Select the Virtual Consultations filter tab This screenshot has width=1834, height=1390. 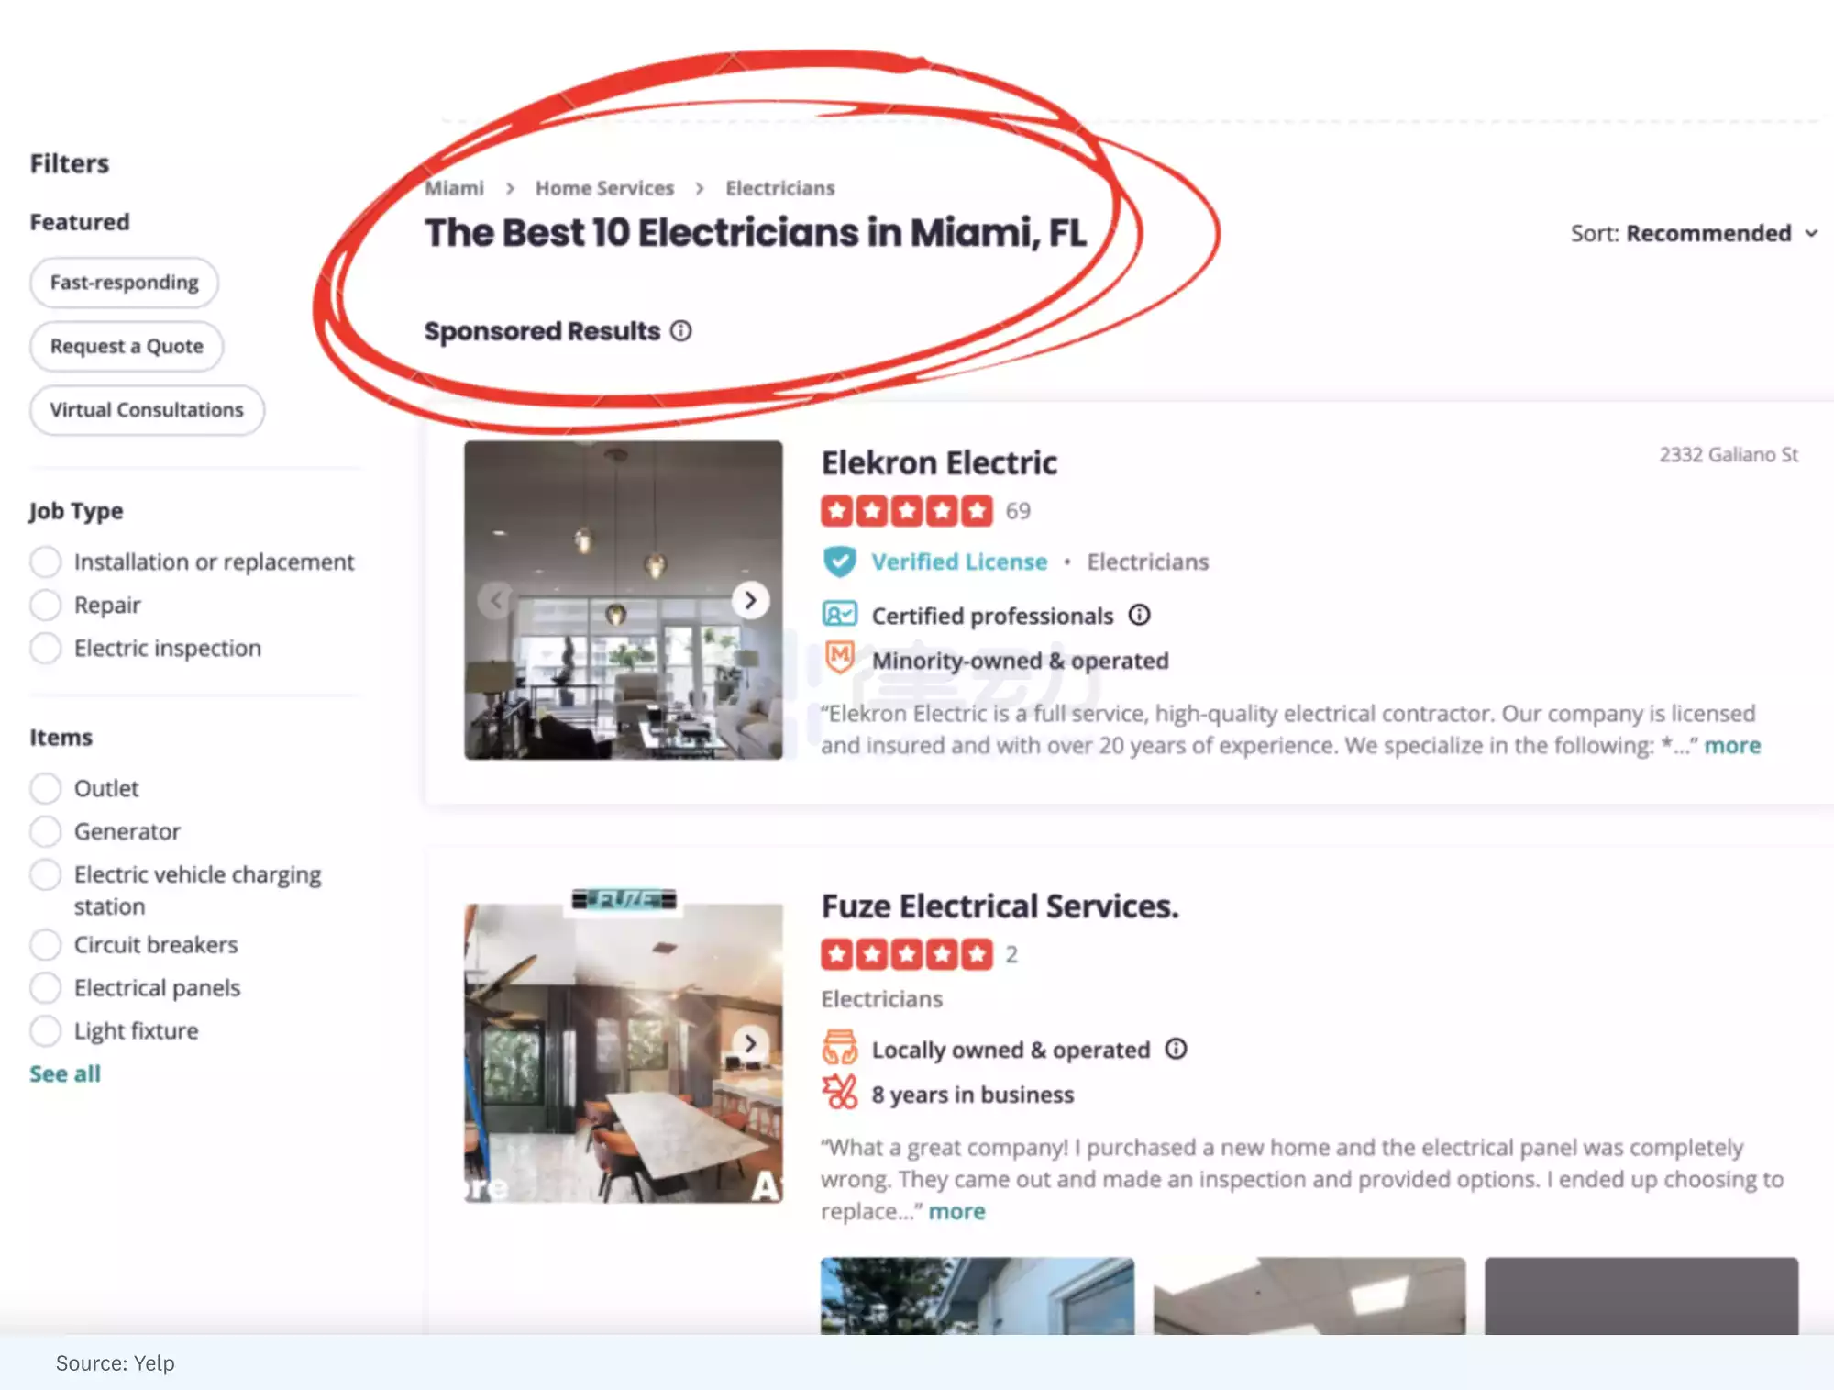point(146,407)
